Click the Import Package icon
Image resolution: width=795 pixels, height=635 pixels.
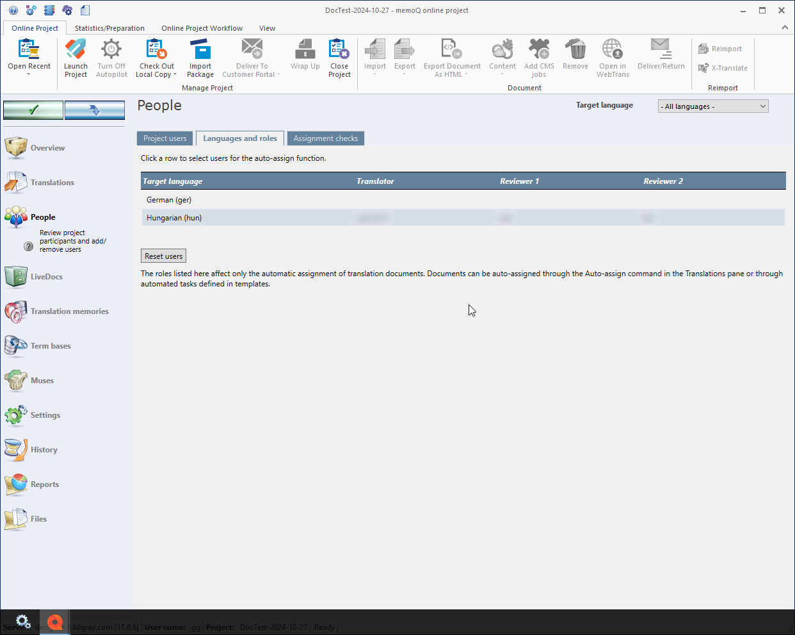click(200, 50)
